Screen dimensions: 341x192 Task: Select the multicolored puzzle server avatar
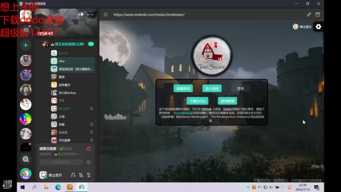(26, 119)
